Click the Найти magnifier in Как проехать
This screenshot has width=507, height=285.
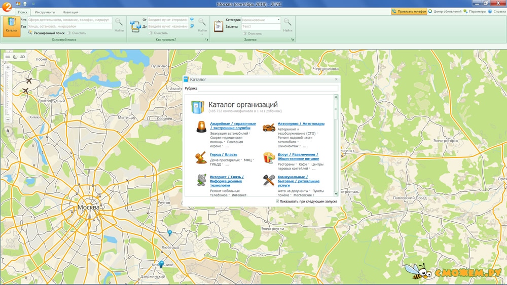pos(202,24)
